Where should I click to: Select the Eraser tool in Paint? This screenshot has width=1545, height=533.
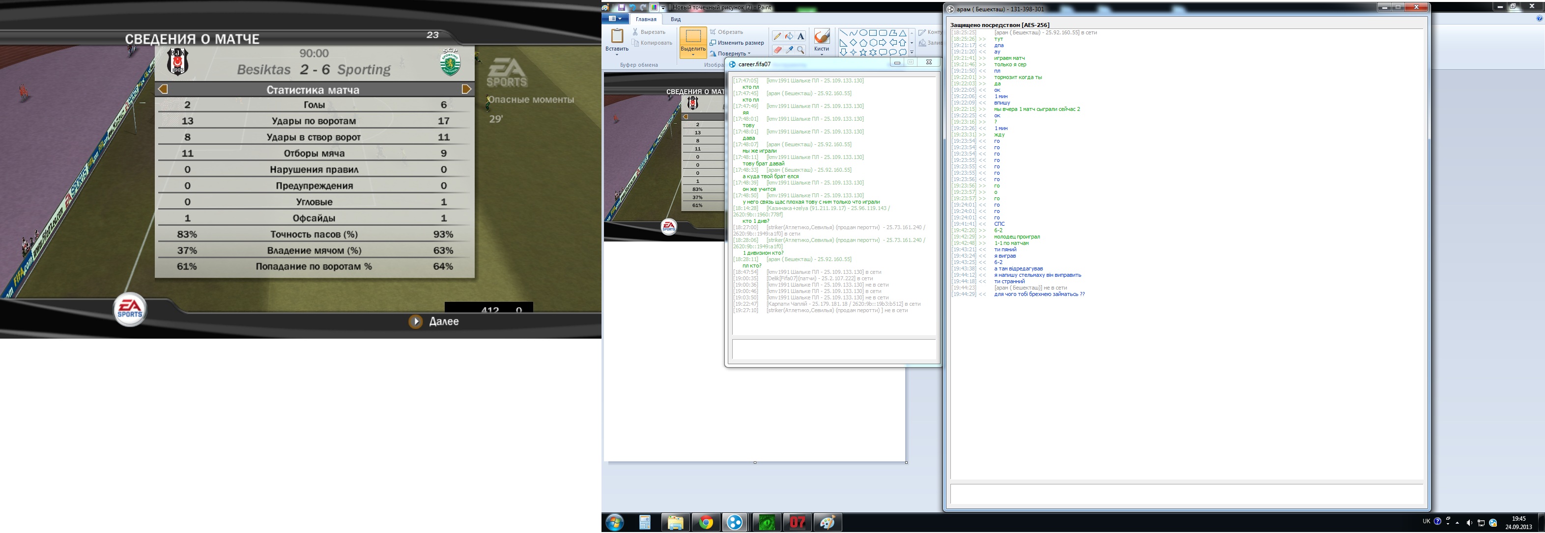point(777,50)
